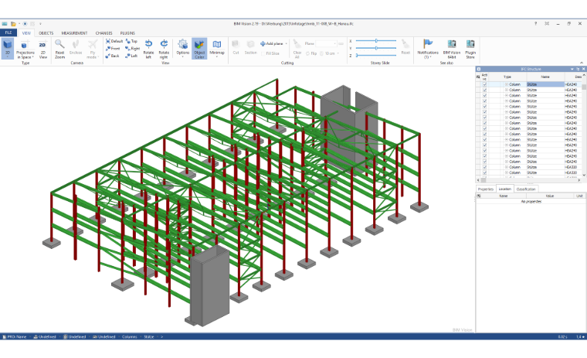The image size is (587, 358).
Task: Set camera to Top view
Action: coord(132,41)
